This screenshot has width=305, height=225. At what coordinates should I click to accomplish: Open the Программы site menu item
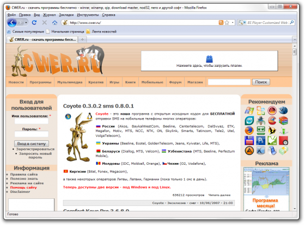point(40,82)
